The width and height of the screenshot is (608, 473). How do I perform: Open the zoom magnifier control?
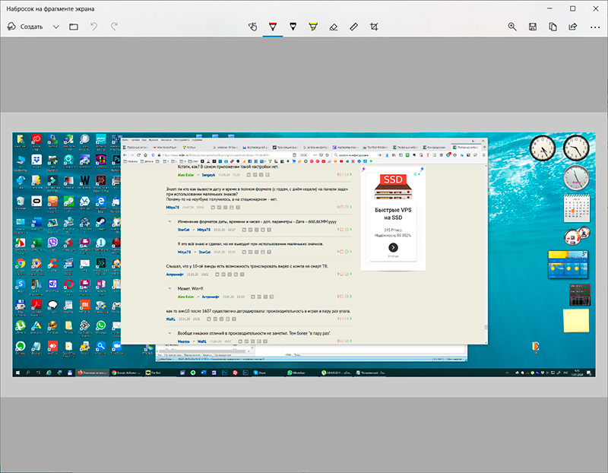pyautogui.click(x=512, y=27)
